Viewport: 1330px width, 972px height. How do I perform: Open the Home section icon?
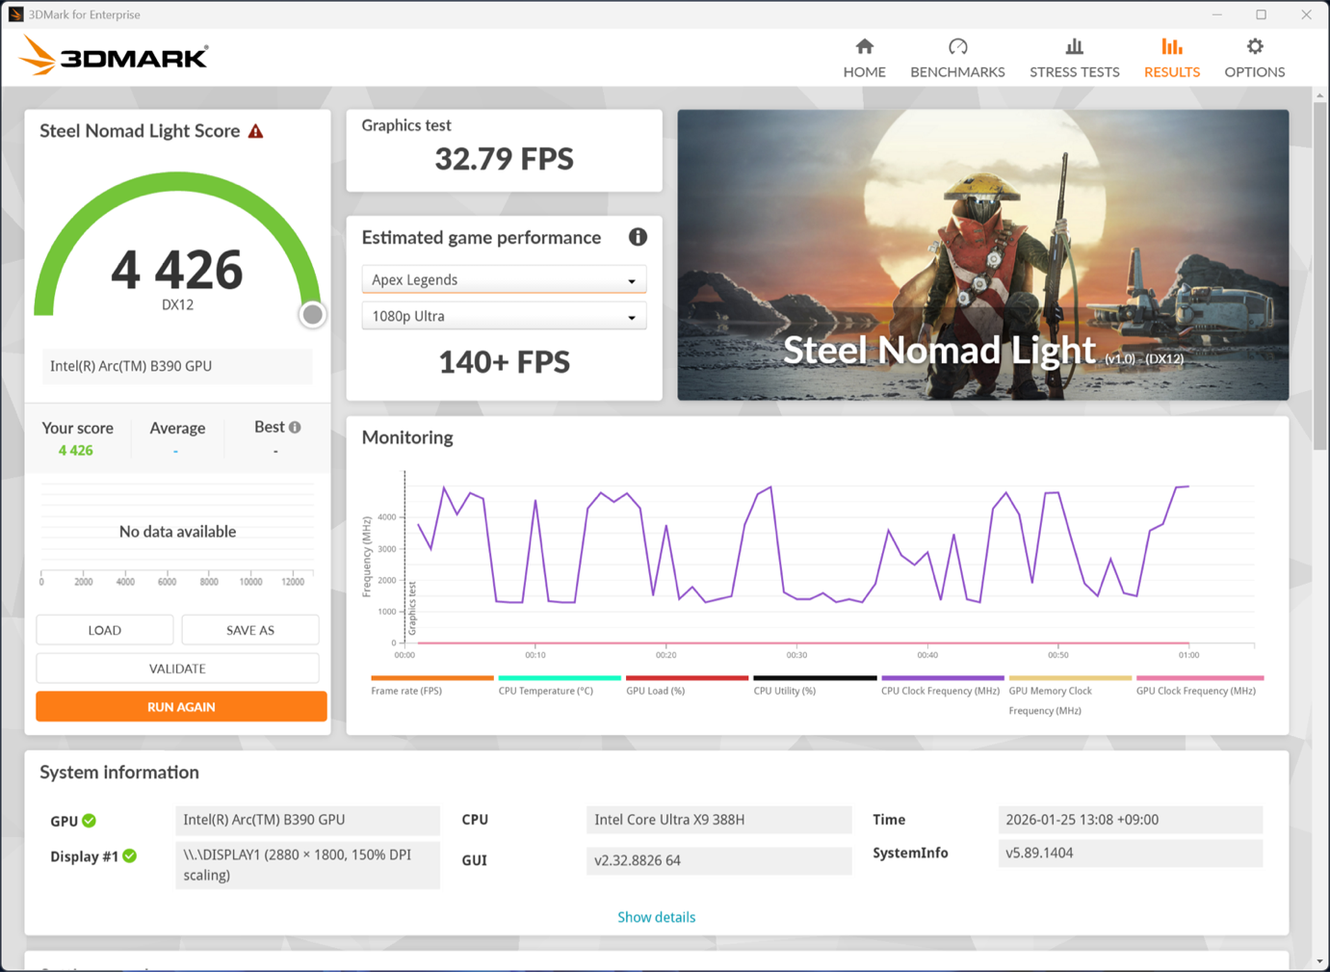[864, 46]
